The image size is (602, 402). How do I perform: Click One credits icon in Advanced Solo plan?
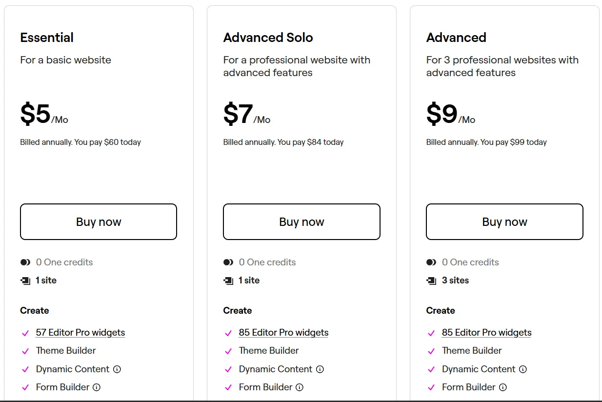pyautogui.click(x=228, y=262)
